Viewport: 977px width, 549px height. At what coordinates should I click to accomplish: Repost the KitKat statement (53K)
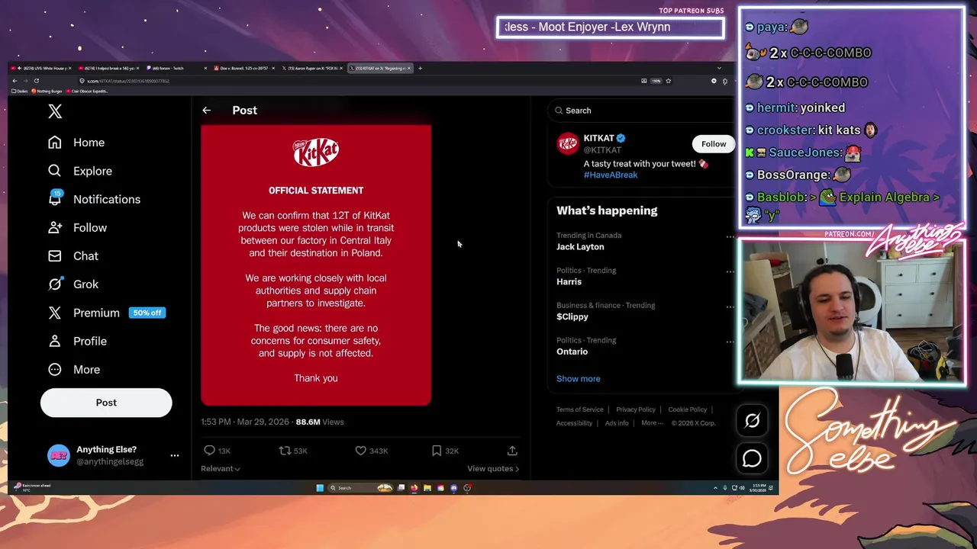(293, 451)
